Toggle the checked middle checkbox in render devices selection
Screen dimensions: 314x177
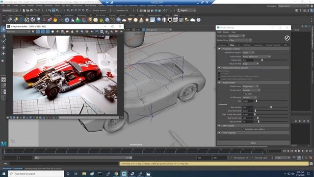coord(219,76)
